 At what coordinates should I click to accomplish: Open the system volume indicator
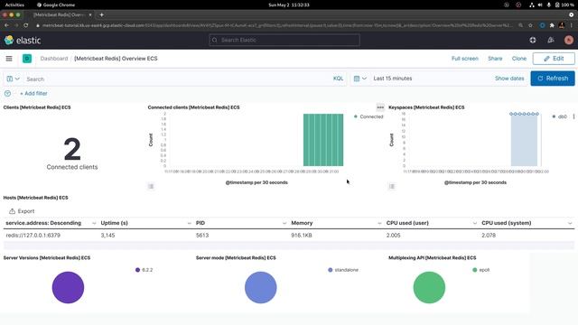click(x=540, y=5)
